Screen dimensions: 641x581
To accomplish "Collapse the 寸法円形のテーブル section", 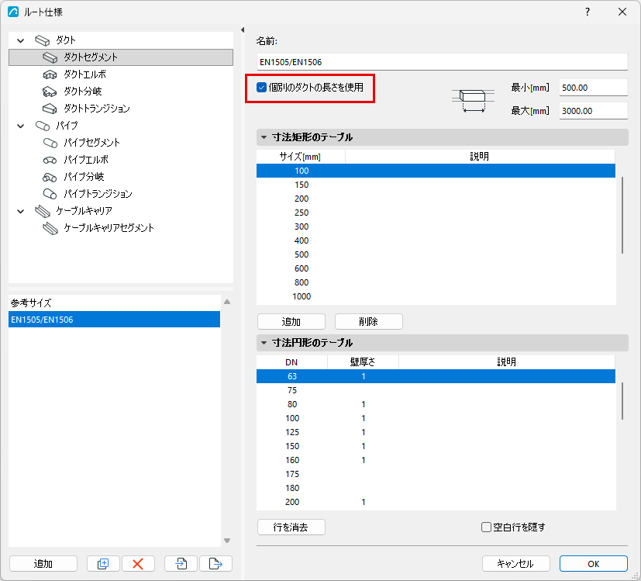I will [x=264, y=343].
